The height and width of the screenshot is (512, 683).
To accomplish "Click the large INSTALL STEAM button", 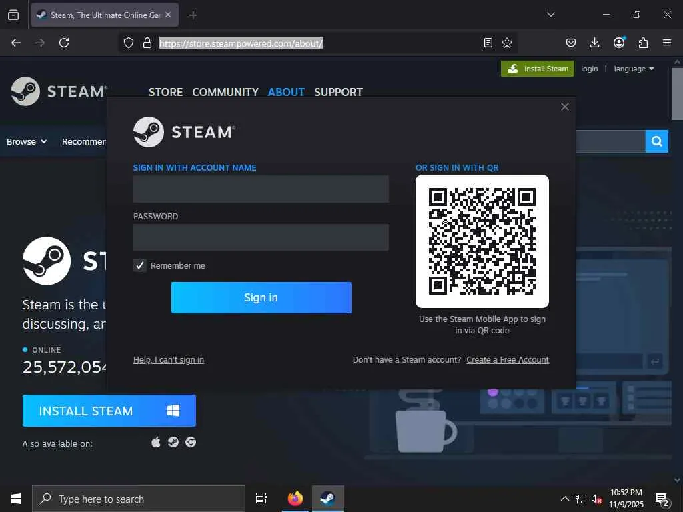I will pyautogui.click(x=109, y=411).
